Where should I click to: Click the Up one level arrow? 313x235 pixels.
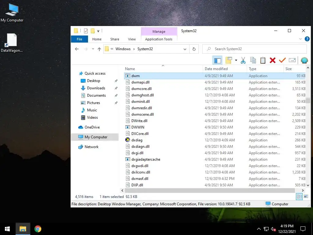click(99, 49)
